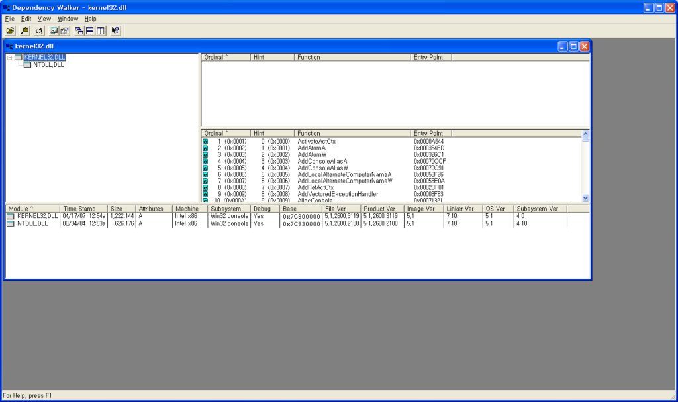Sort exports list by Entry Point header
Screen dimensions: 678x402
pos(430,133)
